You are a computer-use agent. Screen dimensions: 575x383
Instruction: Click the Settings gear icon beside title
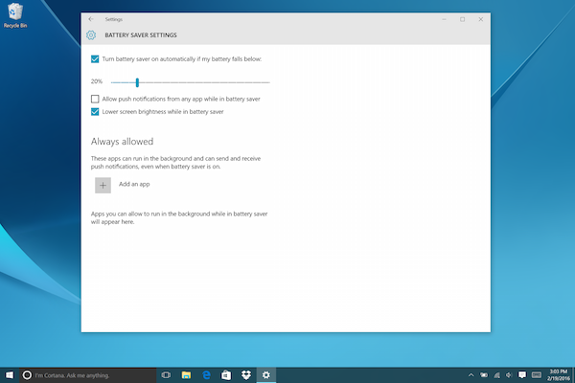tap(91, 34)
